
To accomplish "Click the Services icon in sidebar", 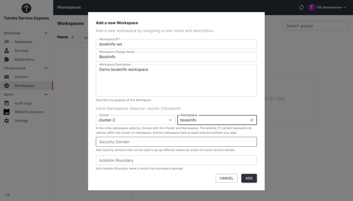I will click(7, 51).
